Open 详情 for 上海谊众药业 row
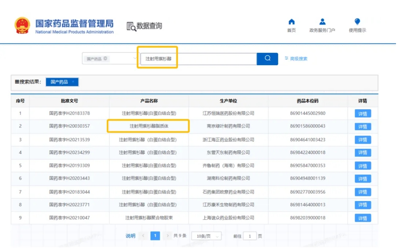Image resolution: width=400 pixels, height=248 pixels. coord(362,218)
